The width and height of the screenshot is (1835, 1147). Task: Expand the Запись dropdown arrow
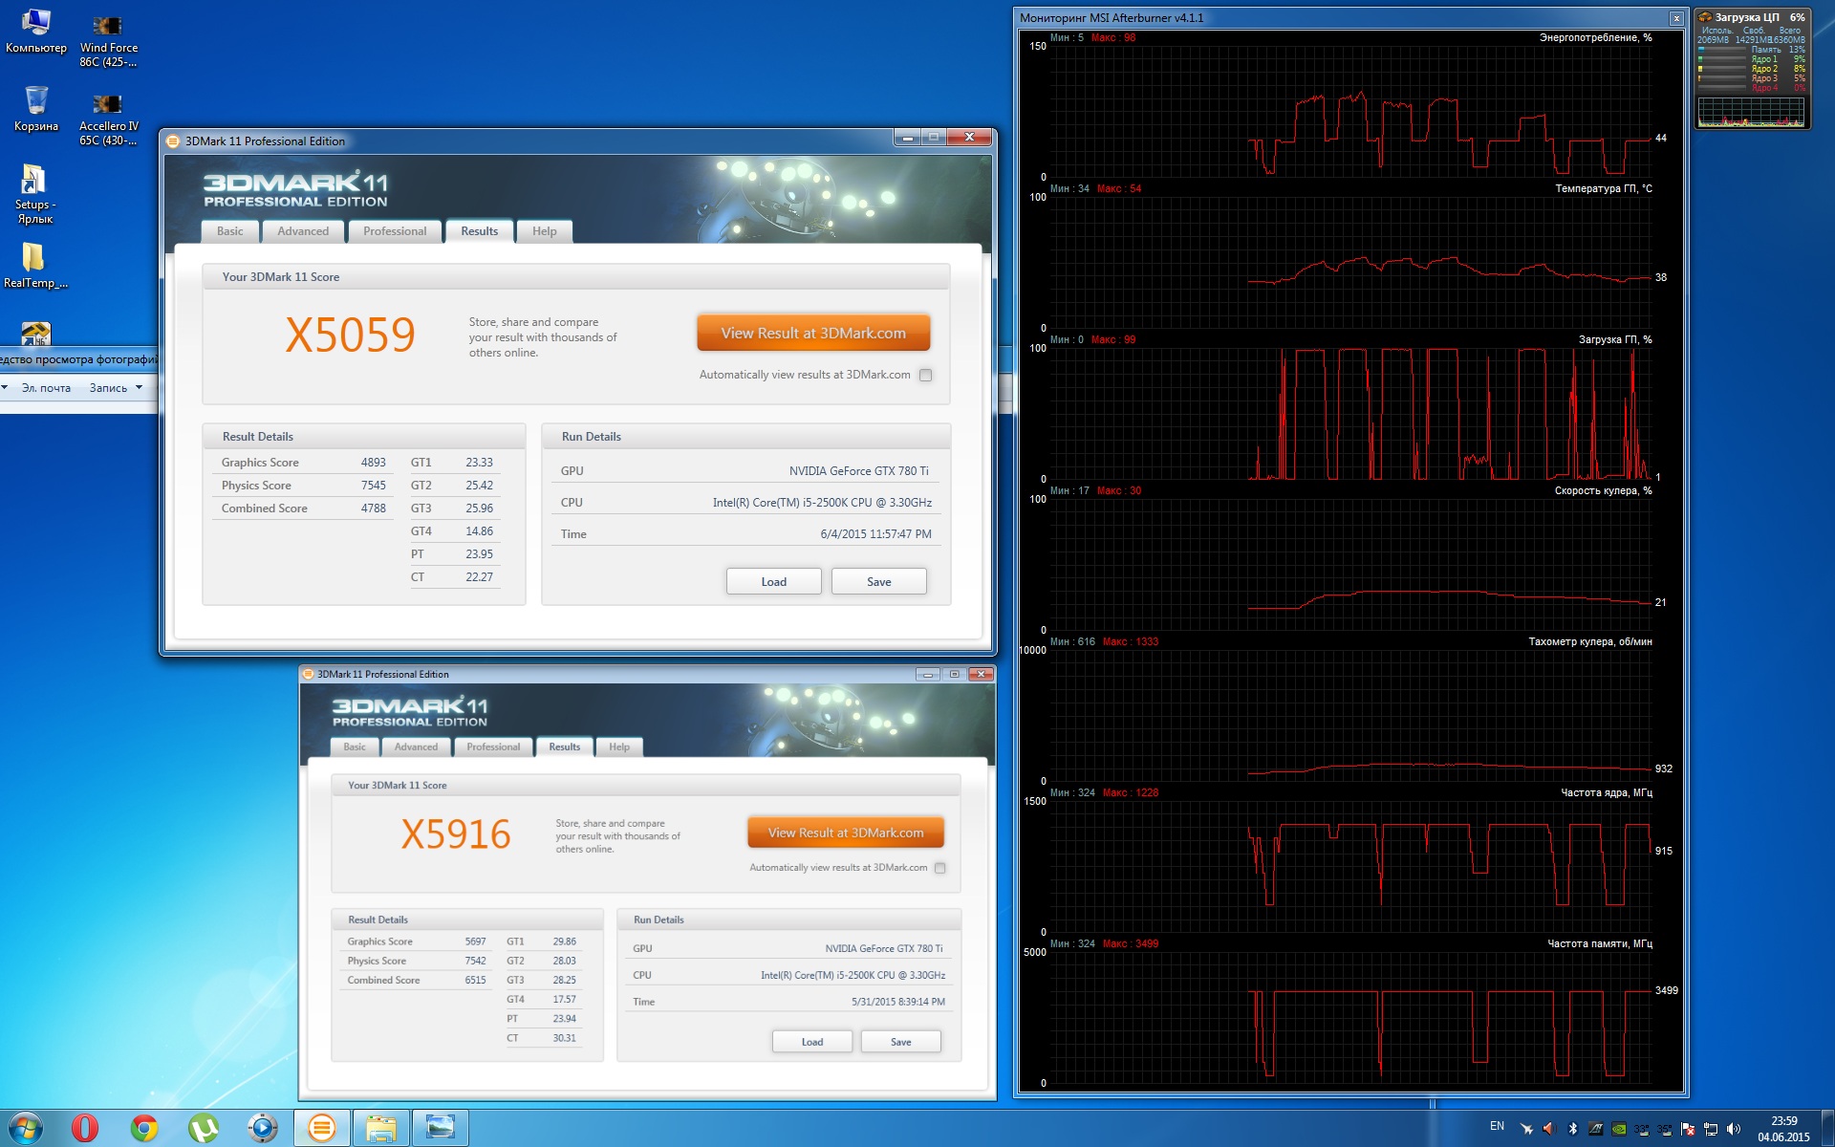140,387
